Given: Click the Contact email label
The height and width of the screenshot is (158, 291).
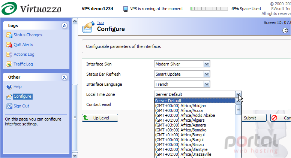Looking at the screenshot, I should 99,105.
